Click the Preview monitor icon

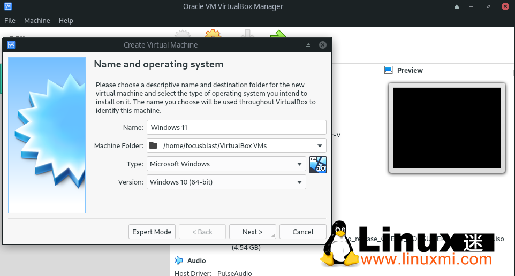389,70
